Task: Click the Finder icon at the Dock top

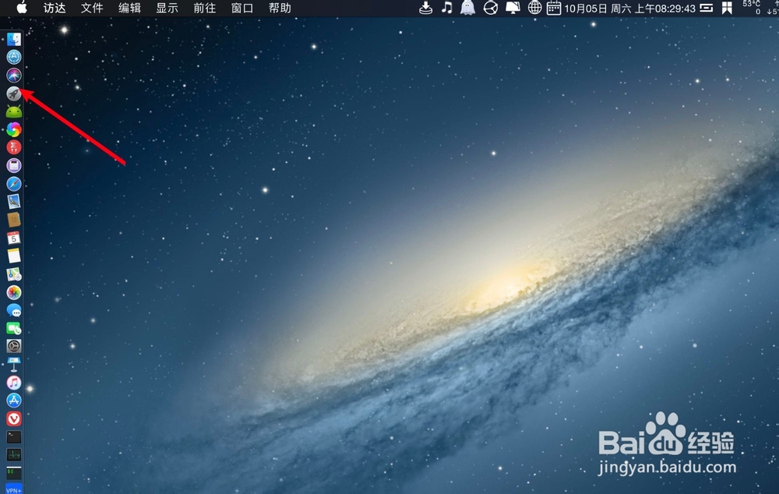Action: click(15, 37)
